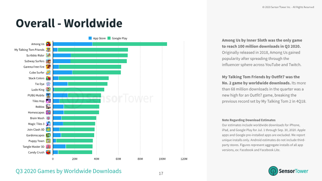Click 'Note Regarding Download Estimates' heading

[x=249, y=120]
